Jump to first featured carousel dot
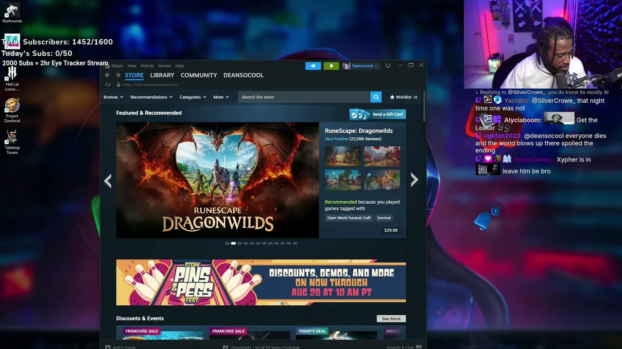 pos(227,243)
